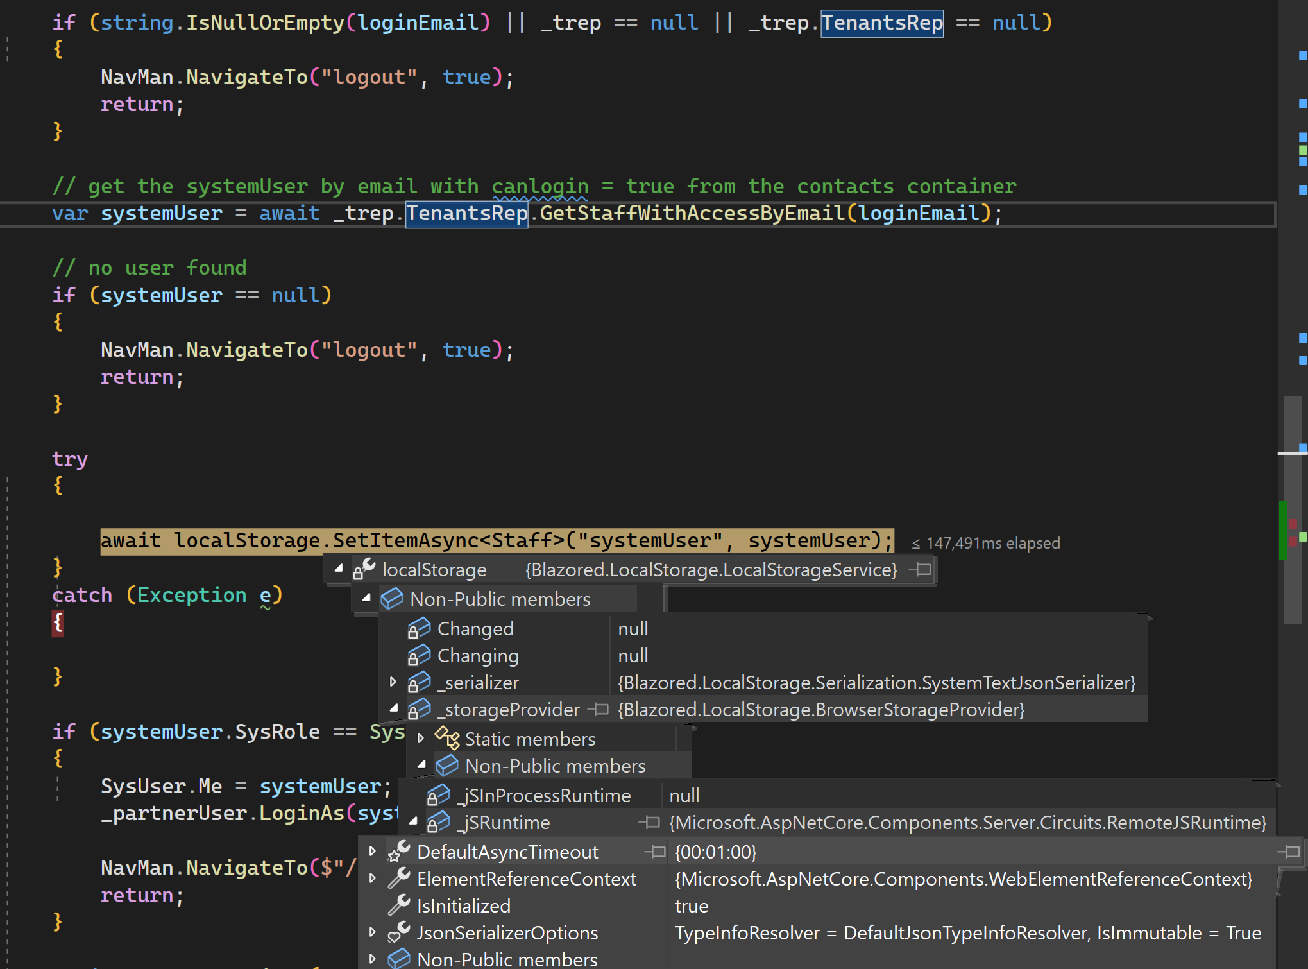Expand the _serializer node
The image size is (1308, 969).
(393, 682)
